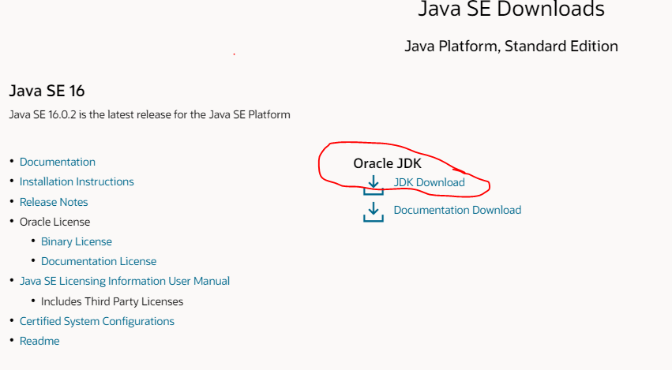Open the Documentation link in the list
The width and height of the screenshot is (672, 370).
pyautogui.click(x=58, y=162)
